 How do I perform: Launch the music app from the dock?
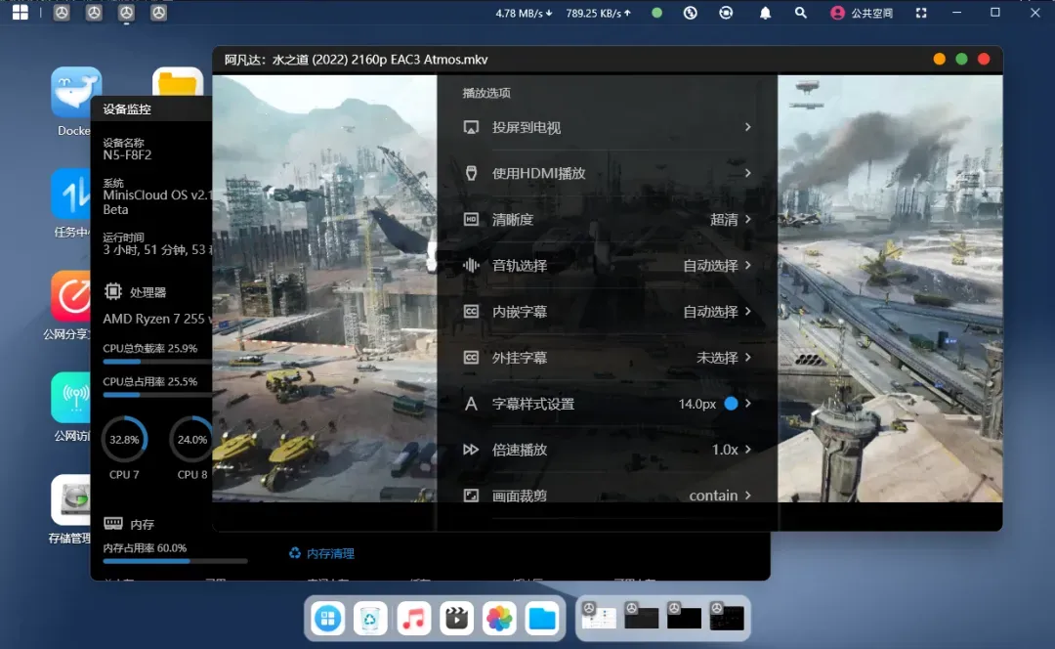(414, 618)
